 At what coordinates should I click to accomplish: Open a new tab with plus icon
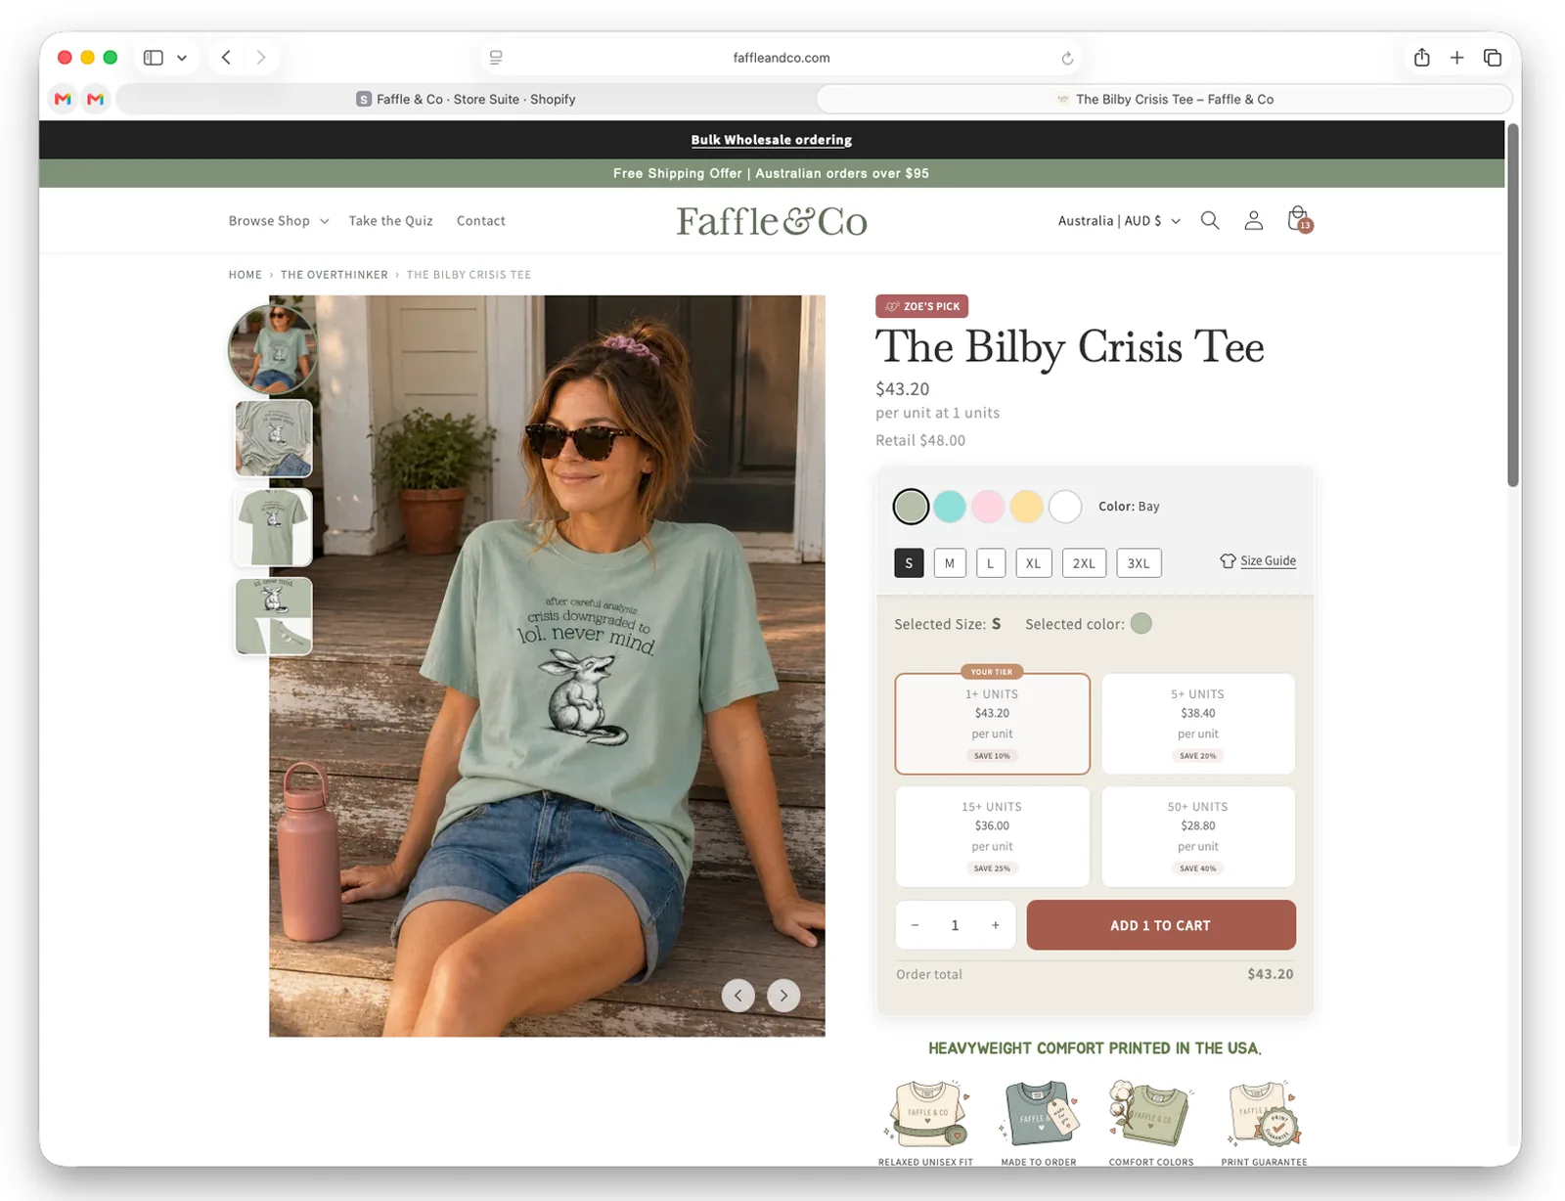pos(1456,58)
